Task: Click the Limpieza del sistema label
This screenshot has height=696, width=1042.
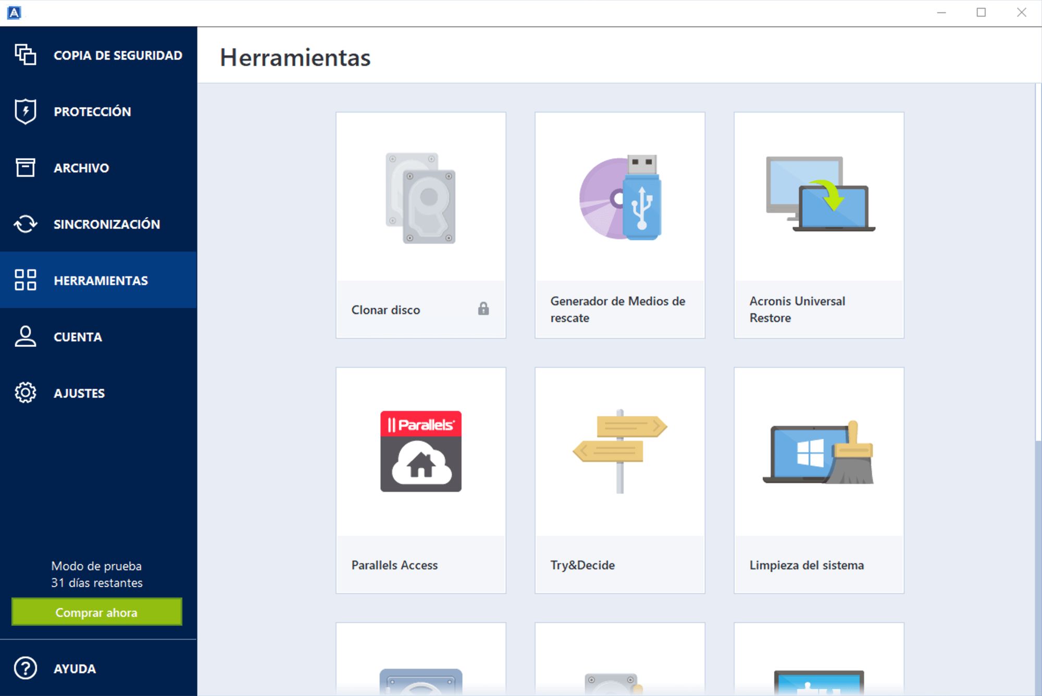Action: click(807, 565)
